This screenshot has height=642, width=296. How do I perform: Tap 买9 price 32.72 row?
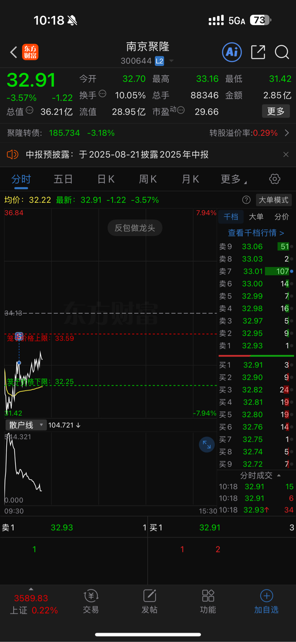click(x=256, y=464)
